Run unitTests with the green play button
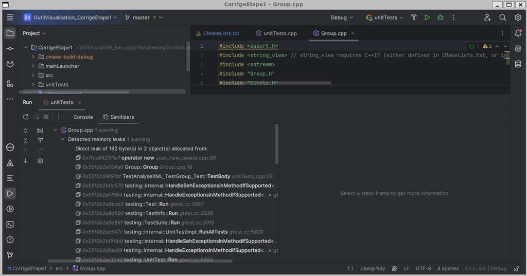527x276 pixels. [427, 17]
